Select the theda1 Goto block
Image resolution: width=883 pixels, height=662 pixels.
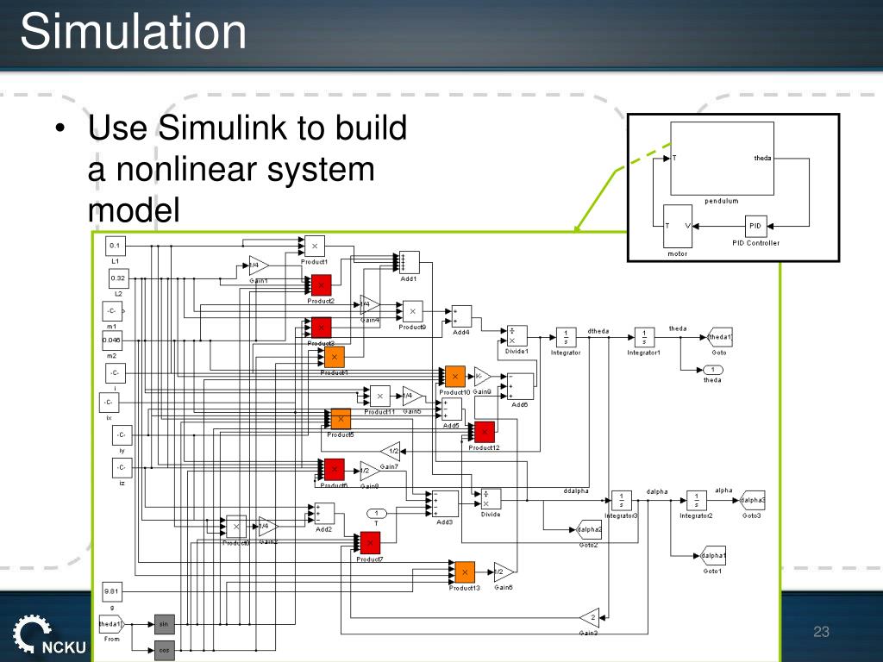pos(719,337)
